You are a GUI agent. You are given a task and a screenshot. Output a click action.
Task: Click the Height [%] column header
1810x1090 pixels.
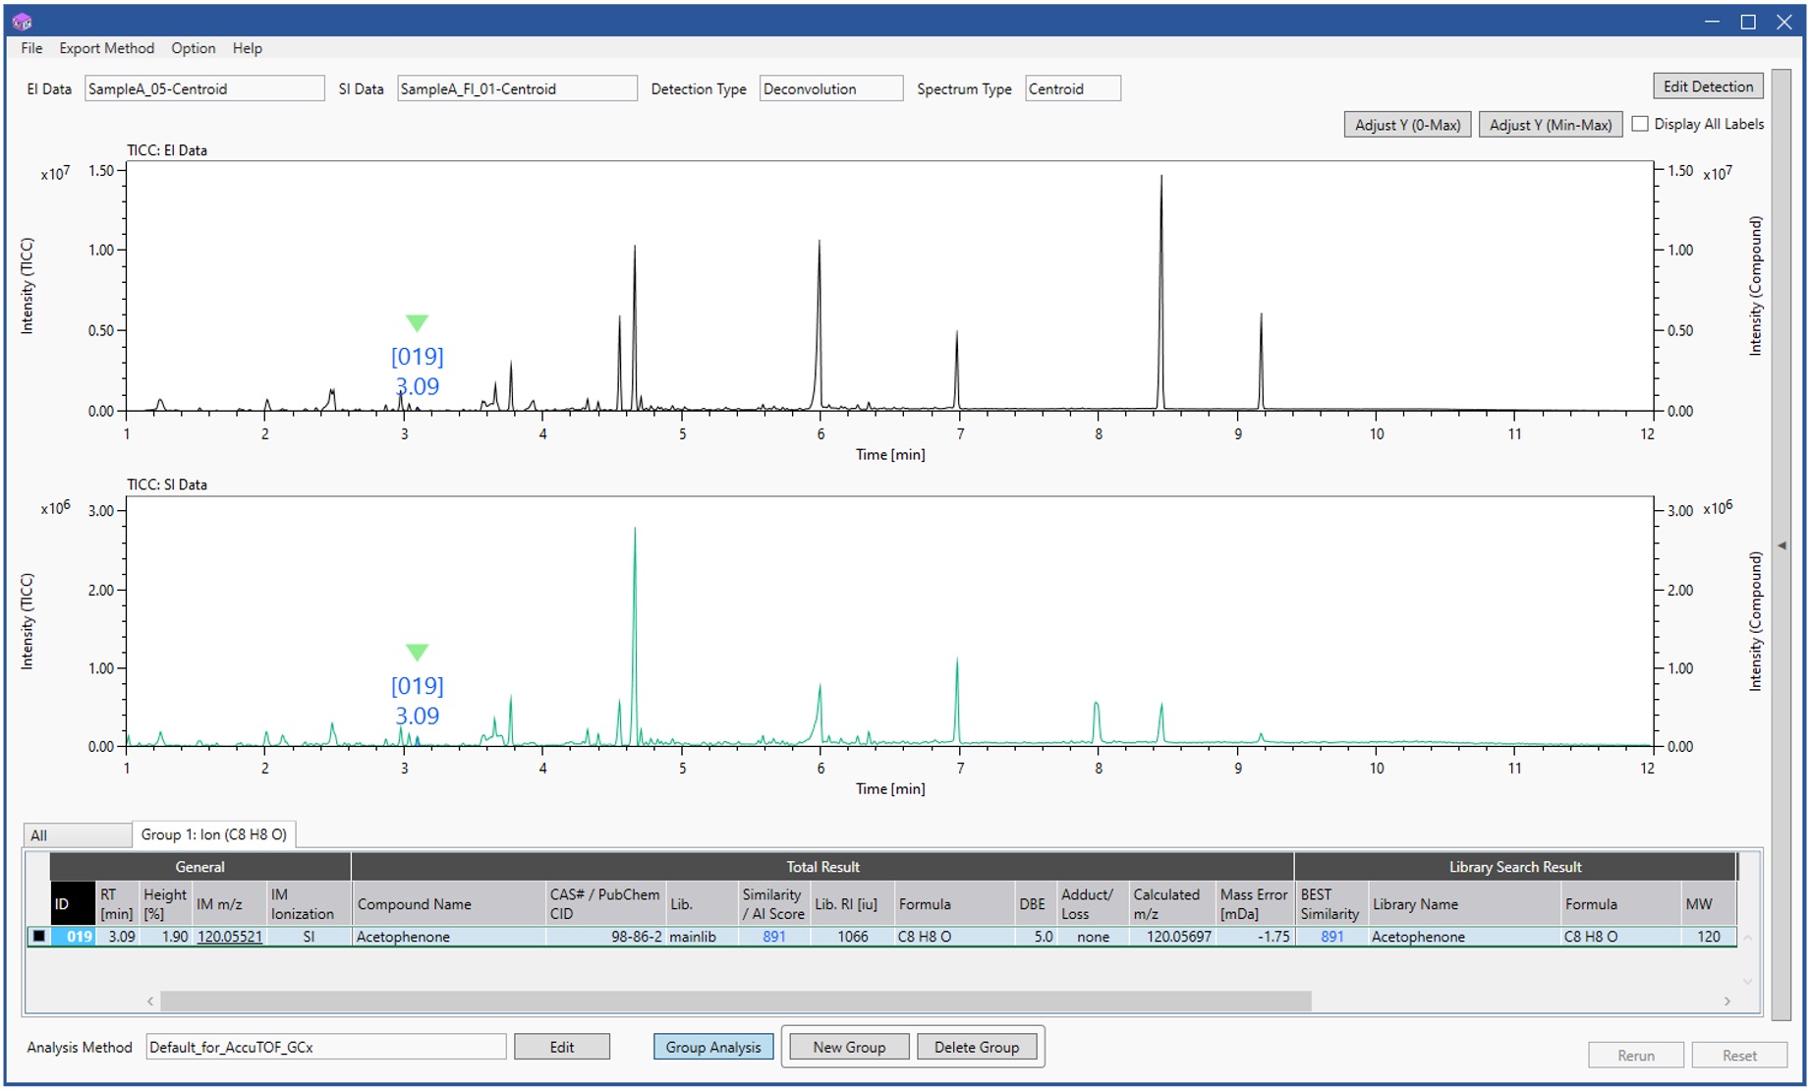(164, 904)
